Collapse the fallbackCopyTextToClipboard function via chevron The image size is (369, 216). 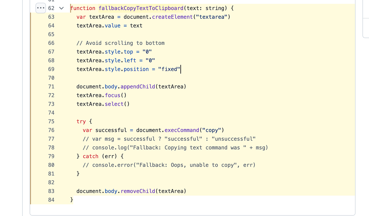pos(61,8)
